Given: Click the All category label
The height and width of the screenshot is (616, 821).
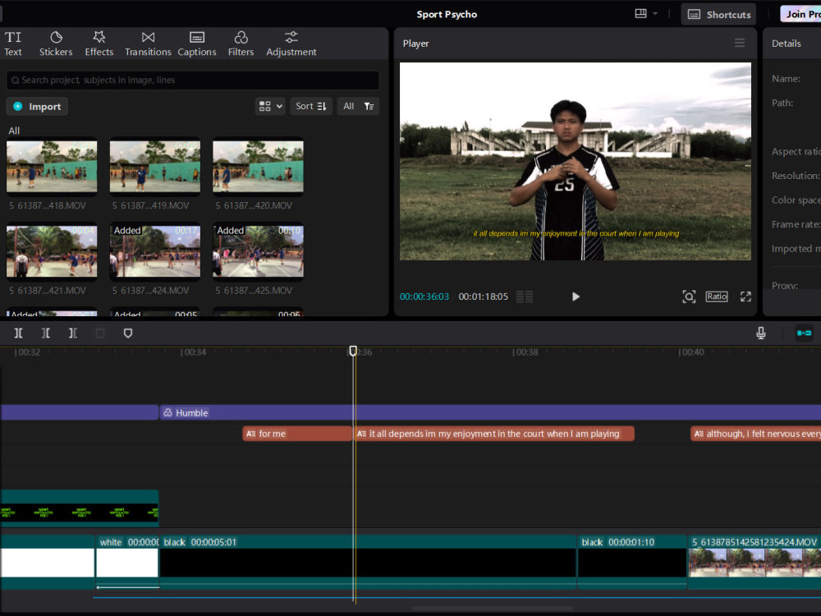Looking at the screenshot, I should pos(14,131).
